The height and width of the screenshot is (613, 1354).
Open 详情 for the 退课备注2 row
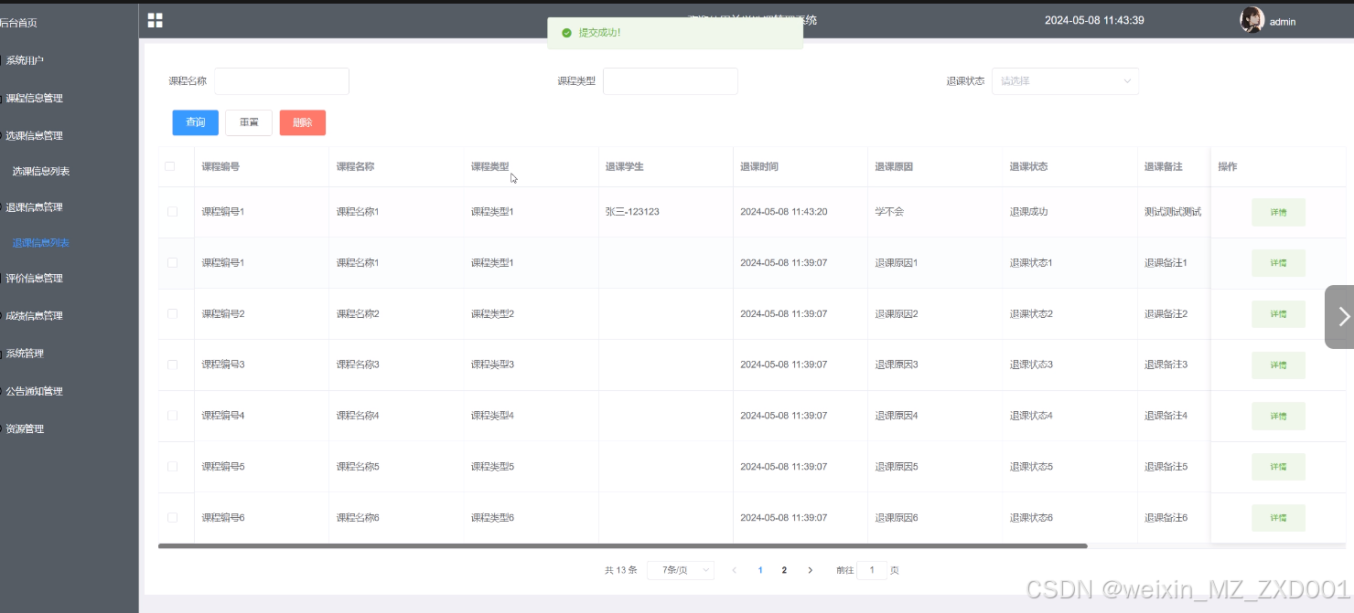pos(1278,314)
